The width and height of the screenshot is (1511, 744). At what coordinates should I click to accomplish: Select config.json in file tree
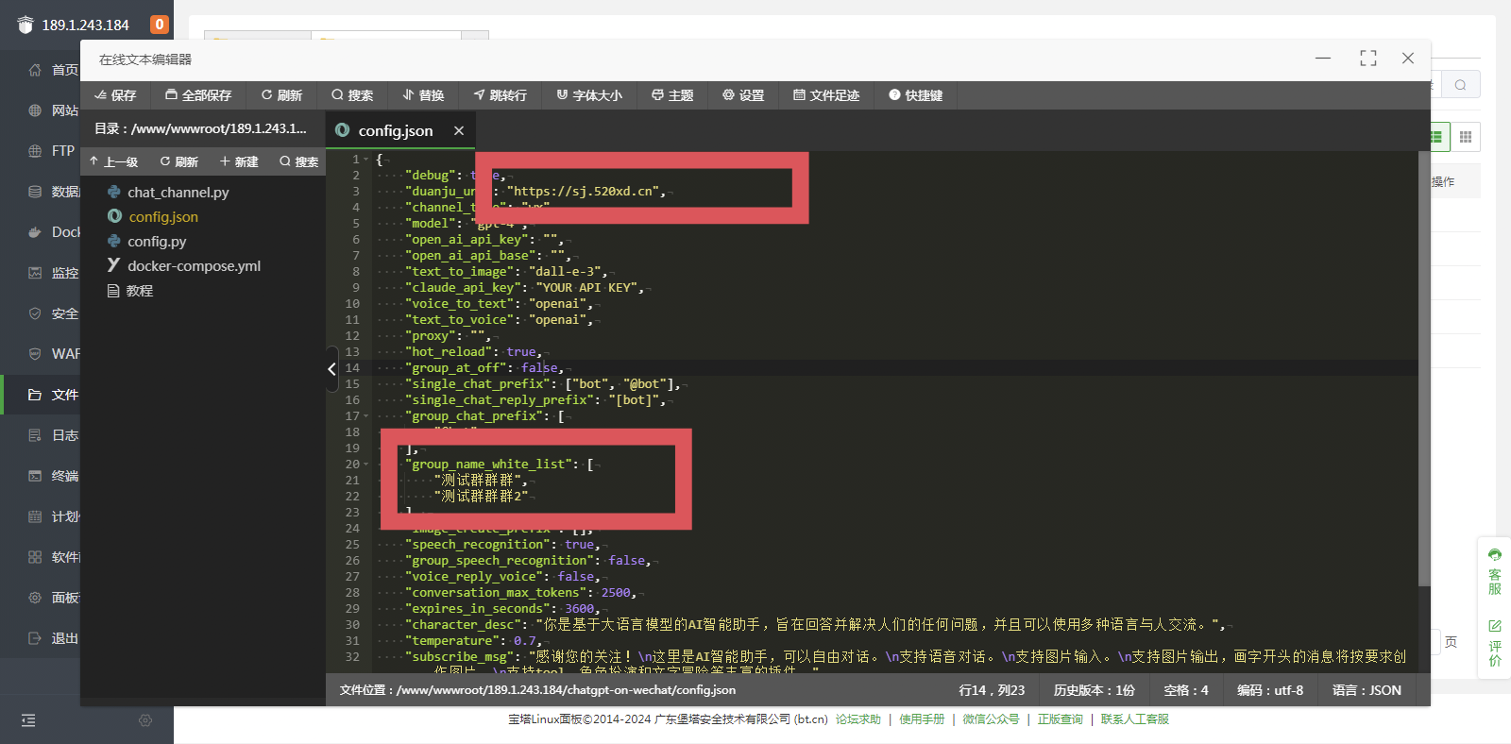[162, 216]
